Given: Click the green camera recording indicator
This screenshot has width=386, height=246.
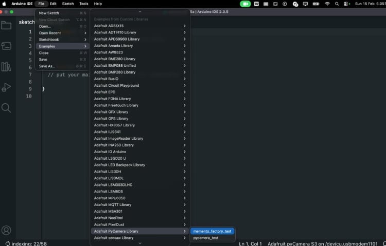Looking at the screenshot, I should [x=245, y=4].
